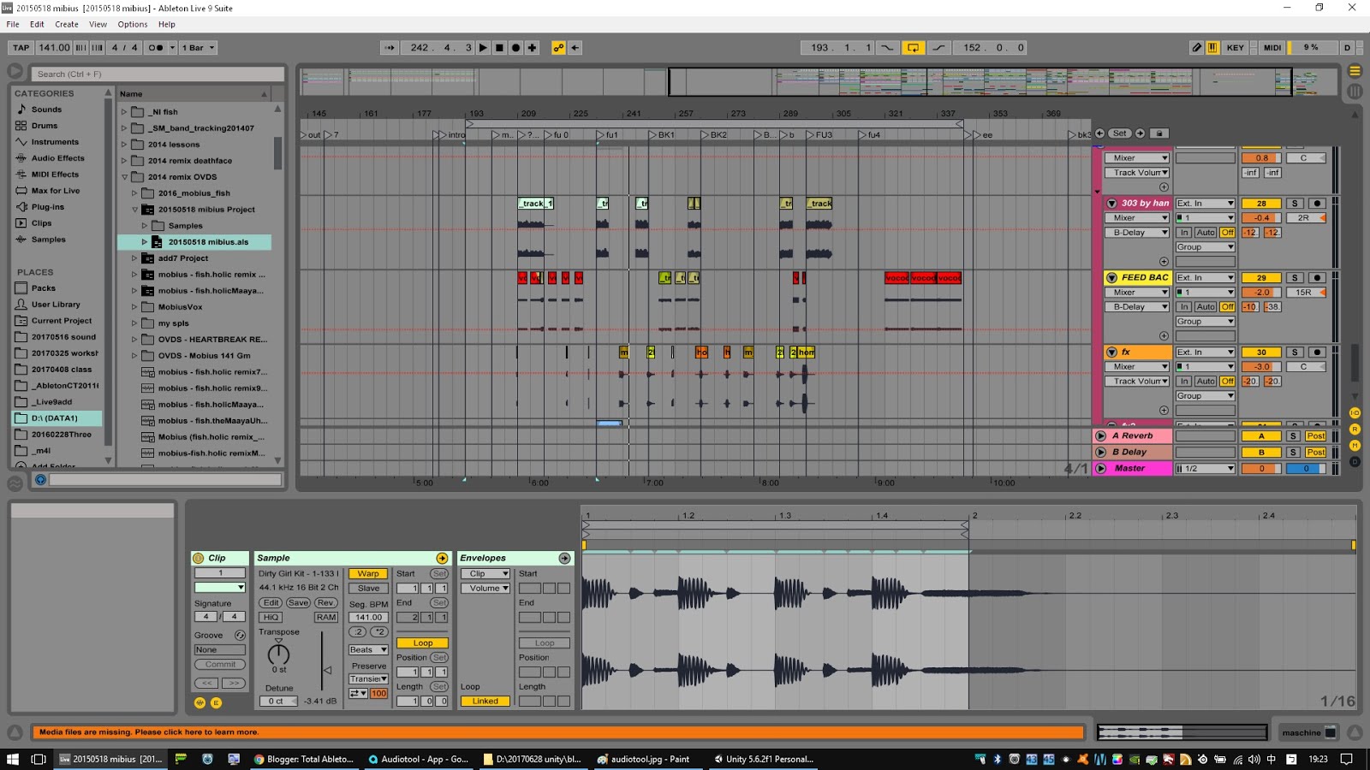
Task: Click the Set locator button
Action: coord(1120,133)
